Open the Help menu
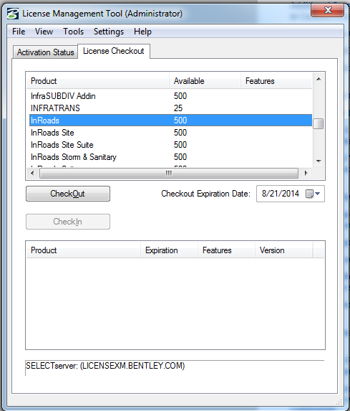Screen dimensions: 350x411 142,32
